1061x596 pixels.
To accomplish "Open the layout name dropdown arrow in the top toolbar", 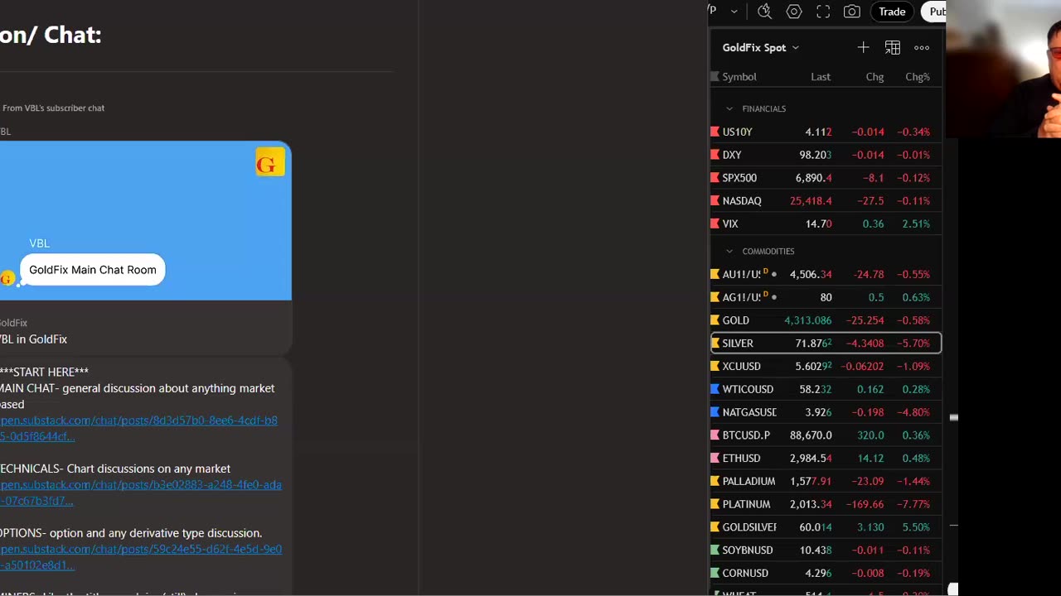I will (x=734, y=12).
